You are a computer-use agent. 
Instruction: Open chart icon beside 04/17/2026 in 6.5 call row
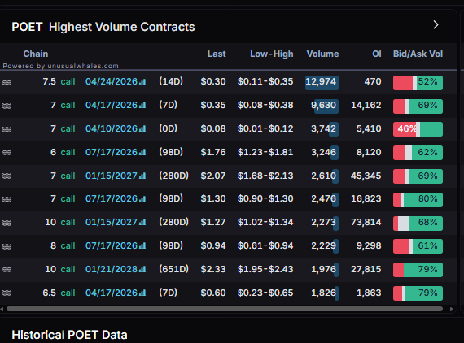click(x=142, y=293)
